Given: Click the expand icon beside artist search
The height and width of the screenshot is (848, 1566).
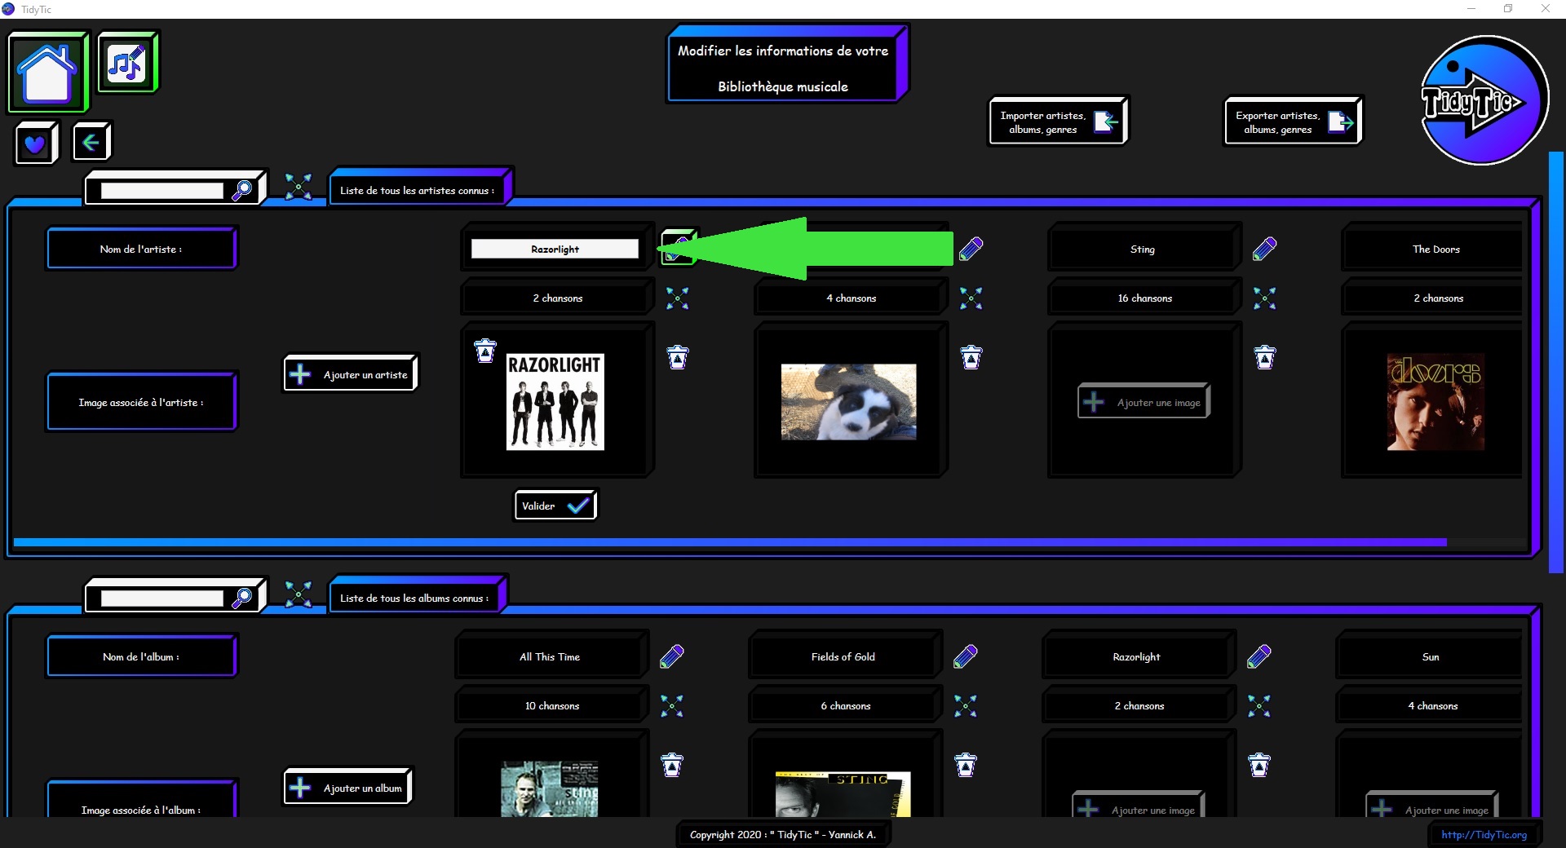Looking at the screenshot, I should click(299, 187).
